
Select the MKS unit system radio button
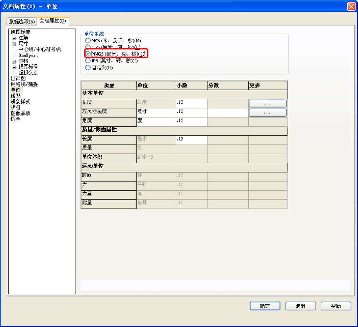(88, 41)
